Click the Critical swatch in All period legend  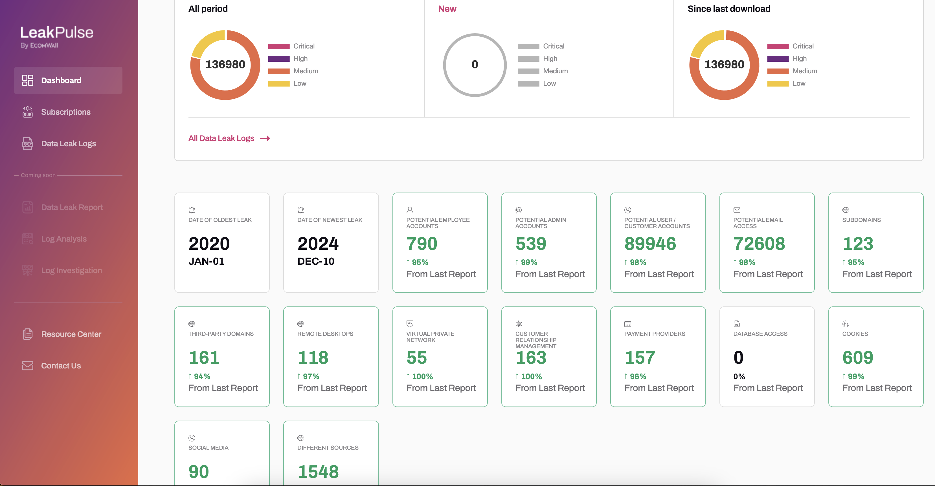278,47
